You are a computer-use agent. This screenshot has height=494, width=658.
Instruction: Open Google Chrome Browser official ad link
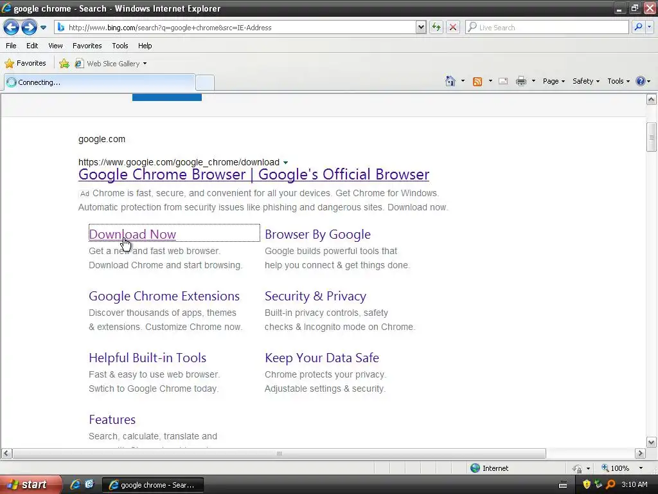(x=254, y=174)
